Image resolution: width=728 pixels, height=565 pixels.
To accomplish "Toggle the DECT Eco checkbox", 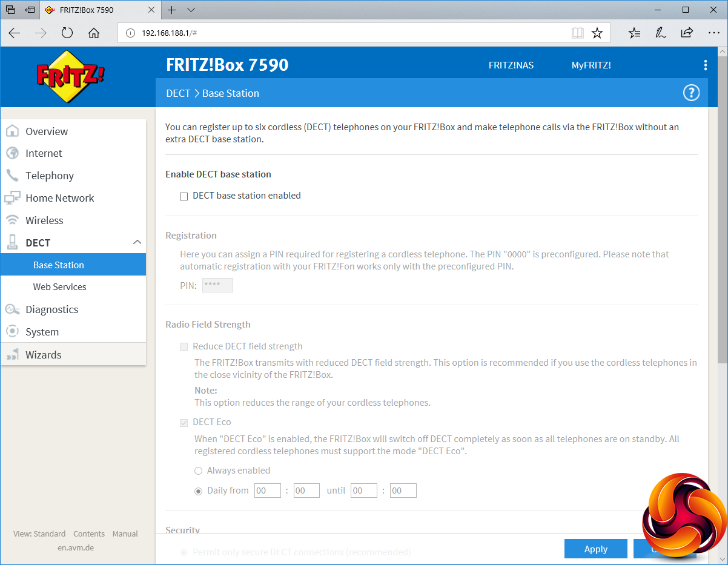I will [x=184, y=423].
